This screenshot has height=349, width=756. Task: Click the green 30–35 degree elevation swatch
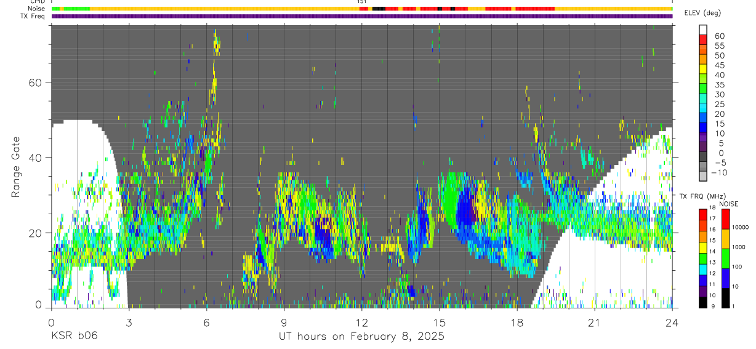click(703, 89)
